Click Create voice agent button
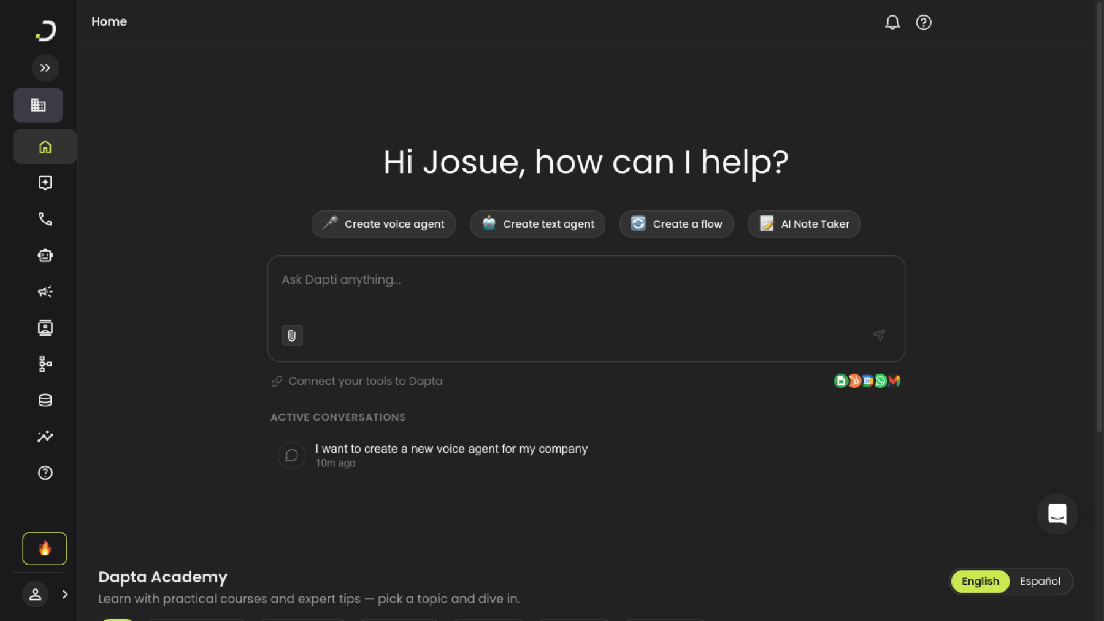 (384, 224)
